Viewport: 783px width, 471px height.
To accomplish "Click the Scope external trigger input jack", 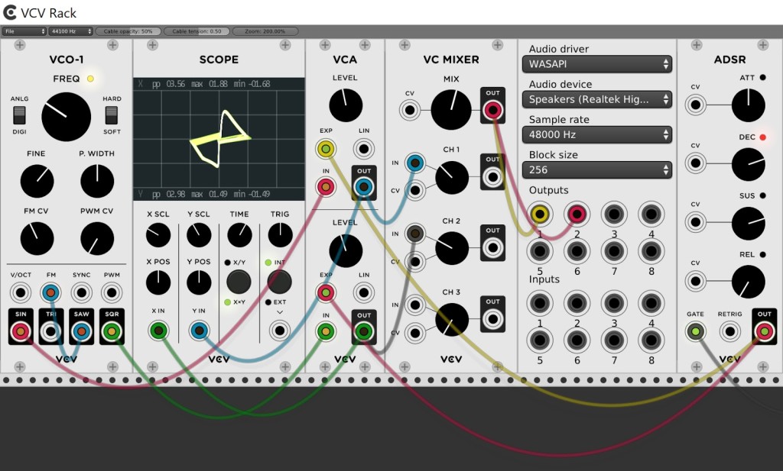I will 279,331.
